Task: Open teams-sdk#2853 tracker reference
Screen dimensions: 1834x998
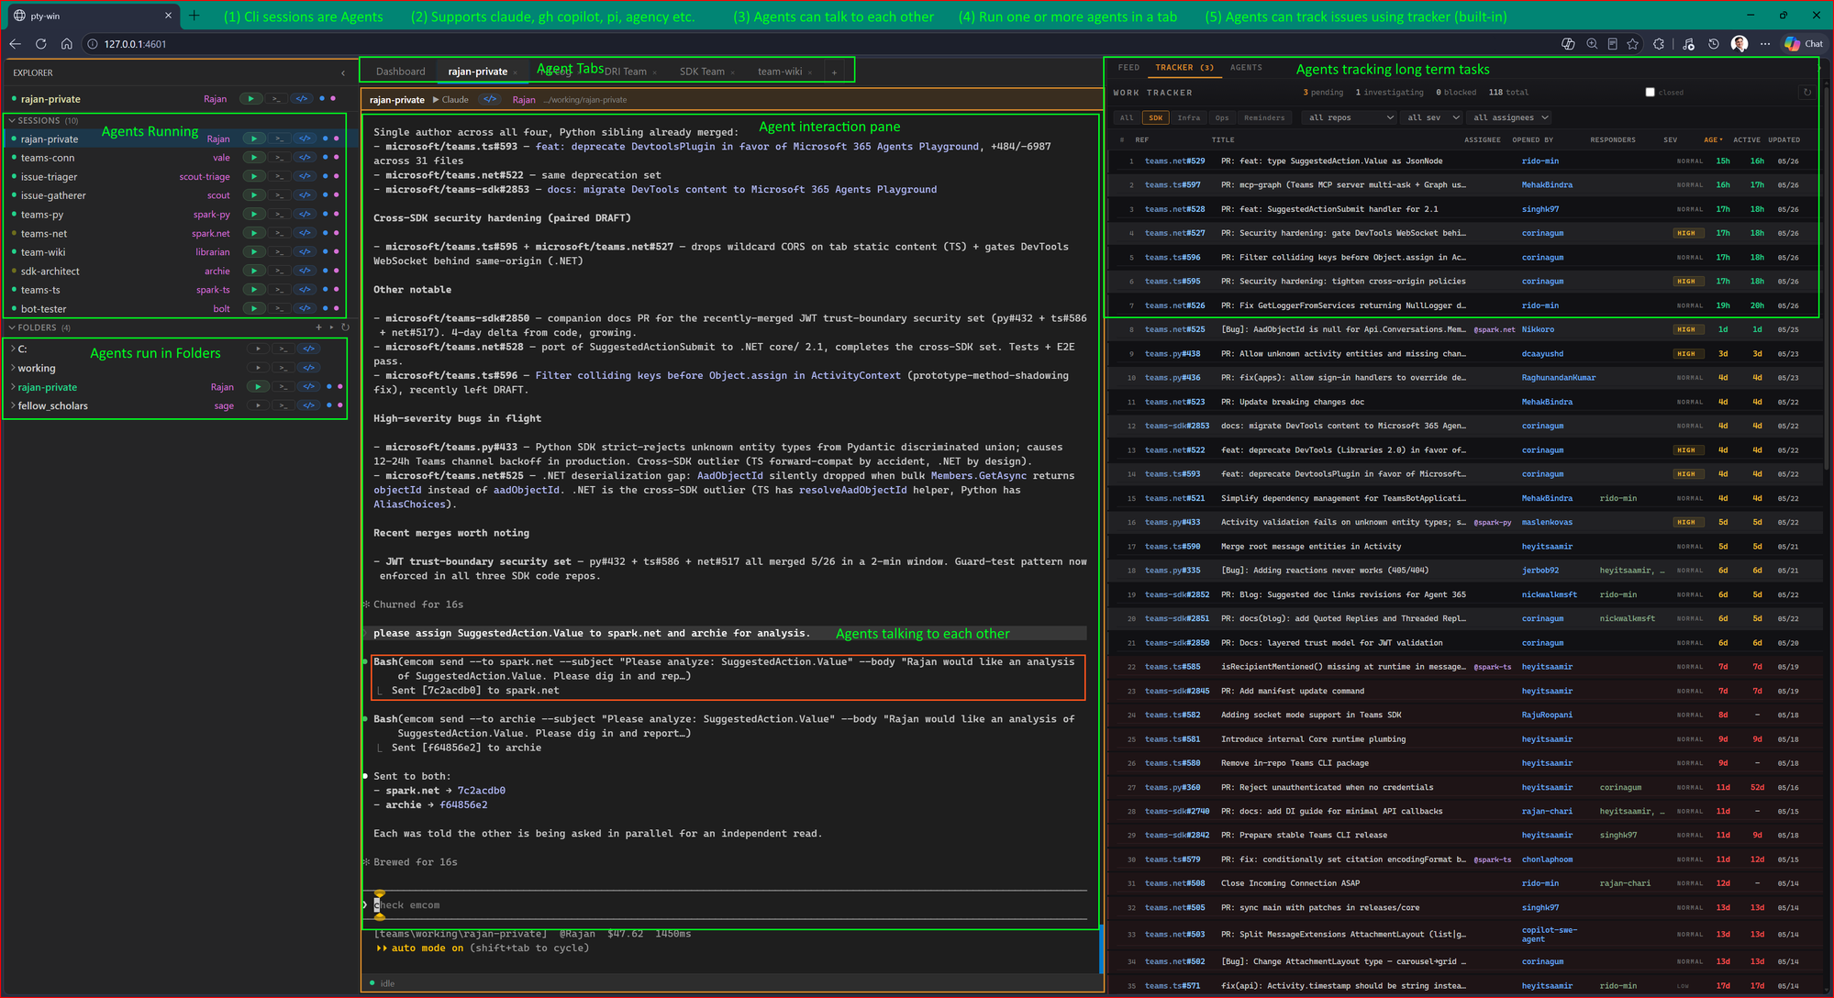Action: pos(1177,426)
